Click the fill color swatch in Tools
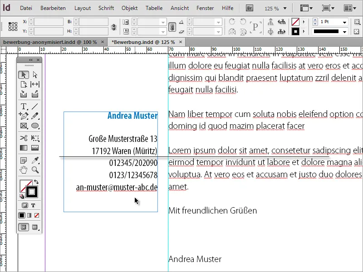This screenshot has width=363, height=272. point(25,185)
